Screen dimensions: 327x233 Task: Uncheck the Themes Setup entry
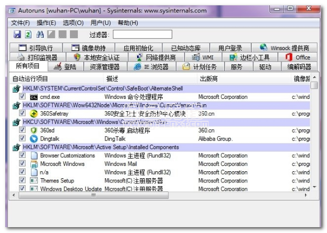click(x=22, y=180)
